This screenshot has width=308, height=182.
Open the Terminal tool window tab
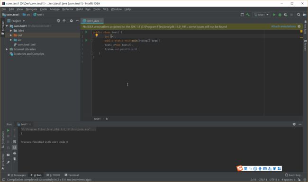point(72,175)
